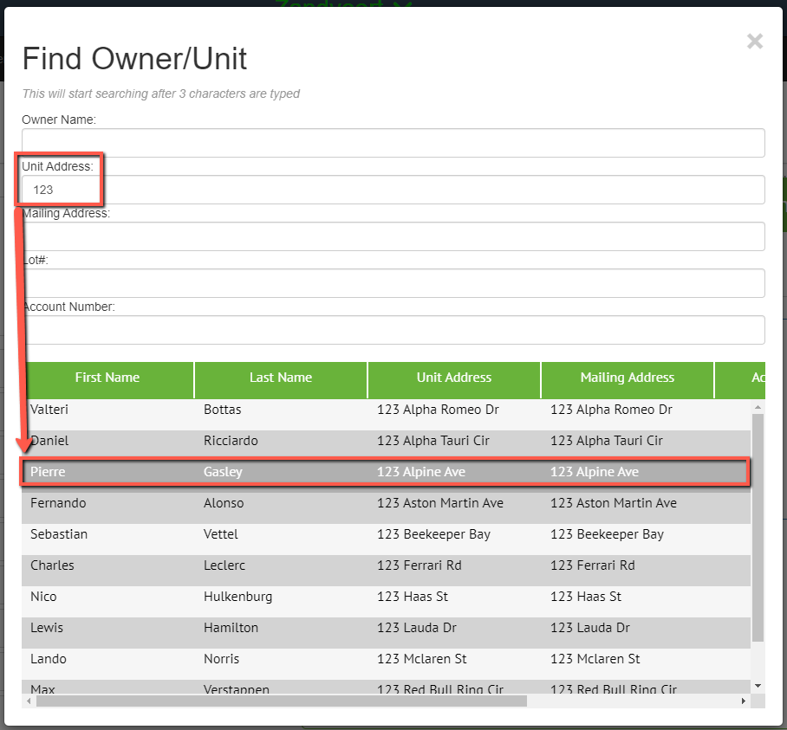The width and height of the screenshot is (787, 730).
Task: Click mailing address 123 Alpha Romeo Dr
Action: point(611,410)
